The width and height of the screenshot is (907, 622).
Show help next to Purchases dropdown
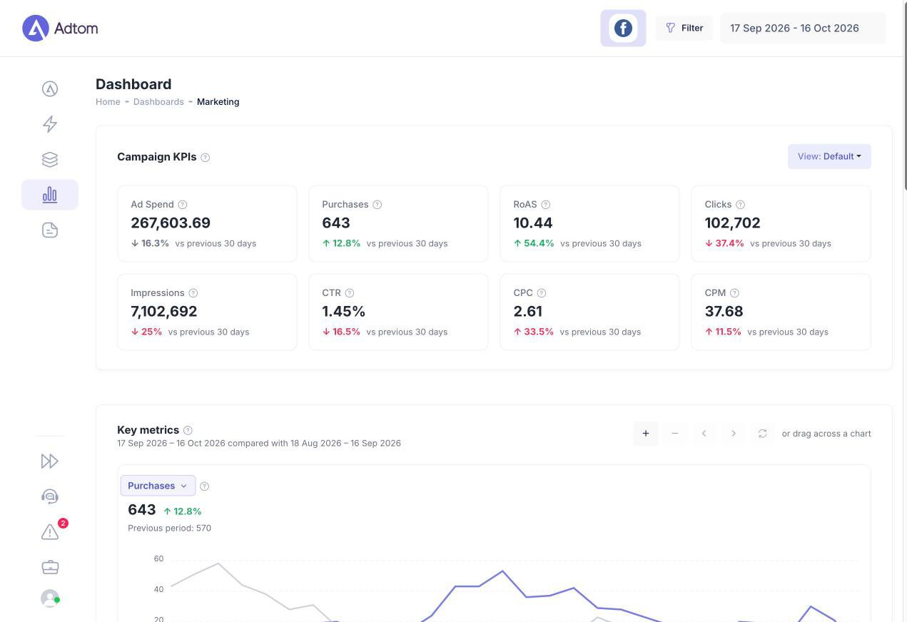(205, 486)
